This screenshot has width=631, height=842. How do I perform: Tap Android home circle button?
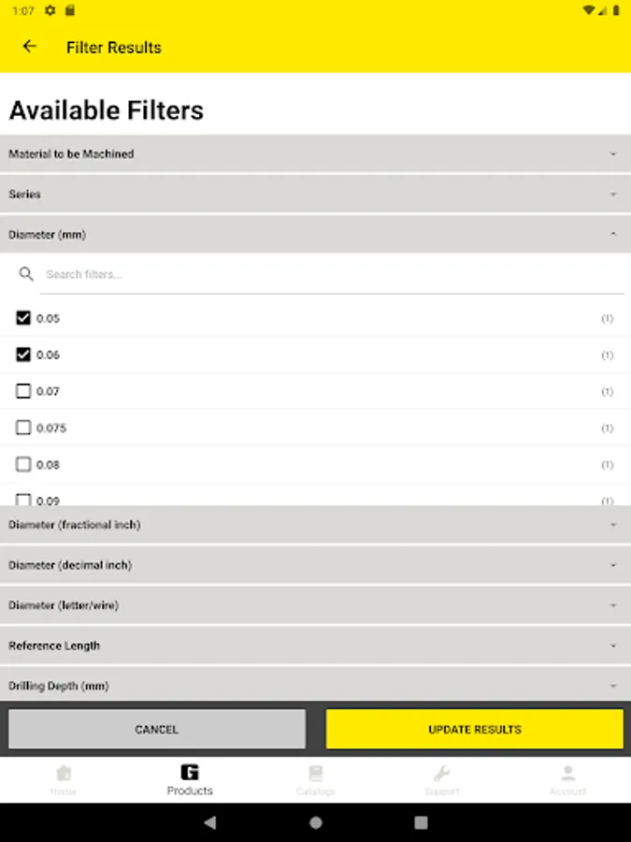(x=316, y=822)
